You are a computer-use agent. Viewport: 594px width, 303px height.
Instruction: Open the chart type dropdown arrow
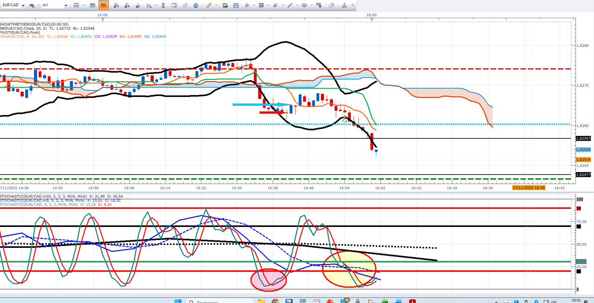coord(83,6)
